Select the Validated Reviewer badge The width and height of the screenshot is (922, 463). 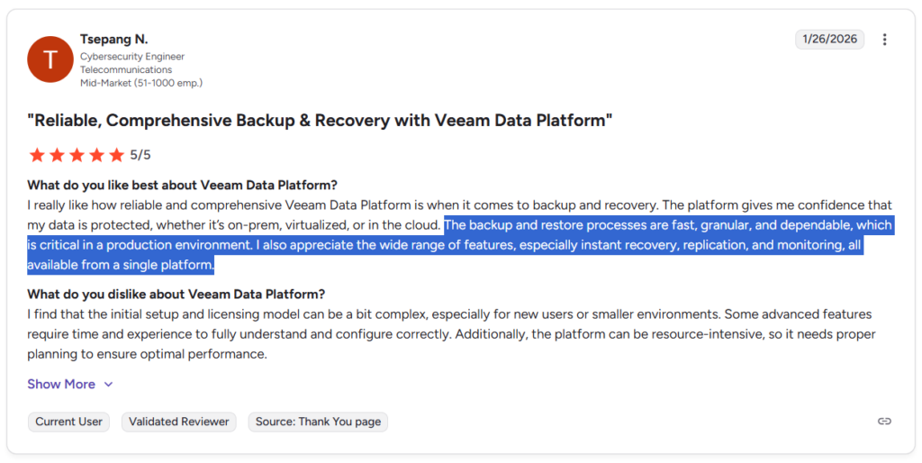pos(179,422)
